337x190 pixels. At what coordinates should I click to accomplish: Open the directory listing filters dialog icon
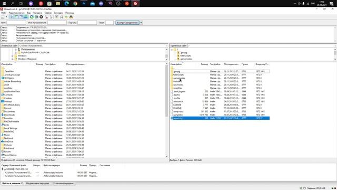click(57, 17)
